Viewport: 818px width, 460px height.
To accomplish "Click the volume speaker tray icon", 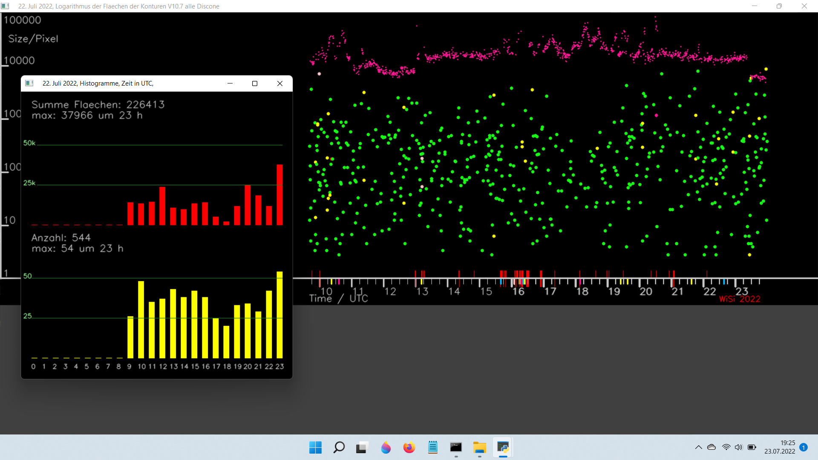I will tap(739, 447).
